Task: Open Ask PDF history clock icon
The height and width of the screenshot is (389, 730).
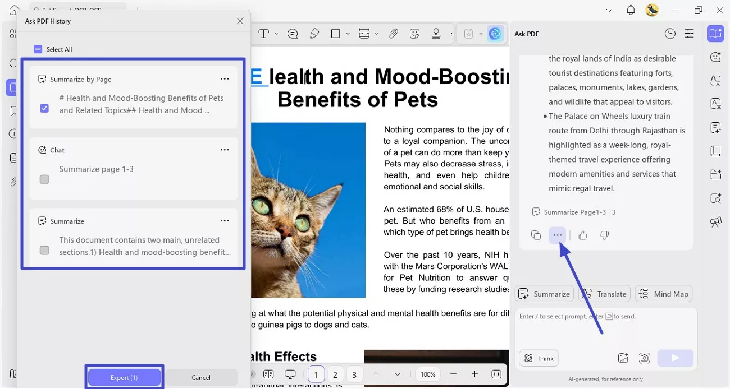Action: (x=670, y=34)
